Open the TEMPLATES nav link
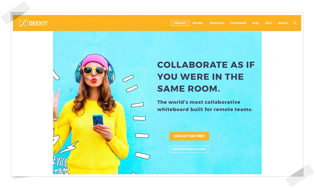315x188 pixels. 216,23
